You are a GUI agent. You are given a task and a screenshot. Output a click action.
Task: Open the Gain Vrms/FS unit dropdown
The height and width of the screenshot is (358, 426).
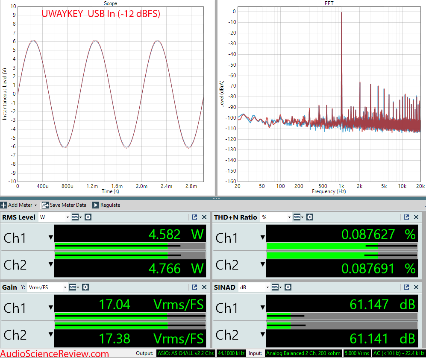(47, 288)
